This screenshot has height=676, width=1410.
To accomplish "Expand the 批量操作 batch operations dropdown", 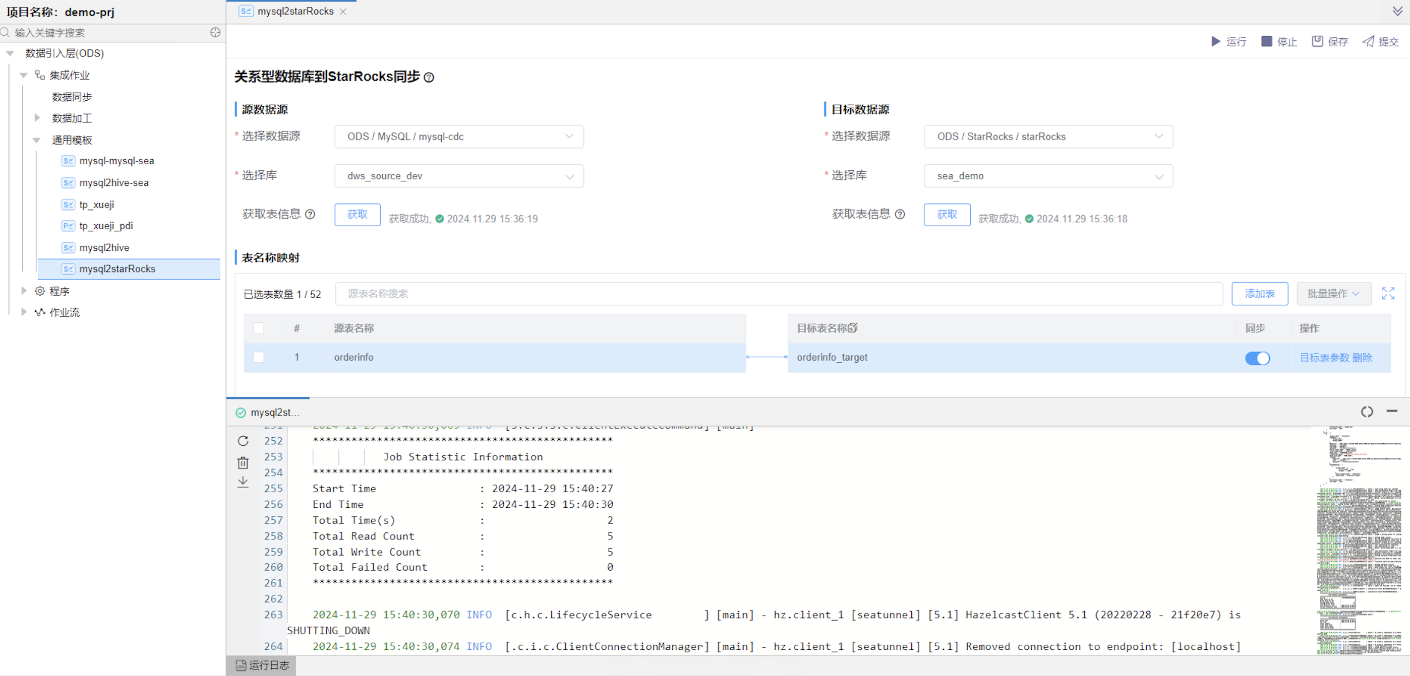I will (1333, 294).
